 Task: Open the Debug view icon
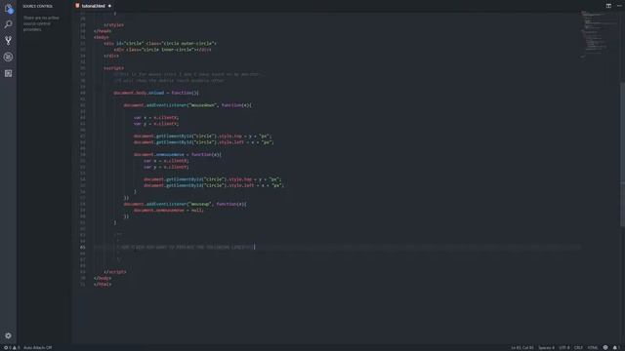click(8, 57)
